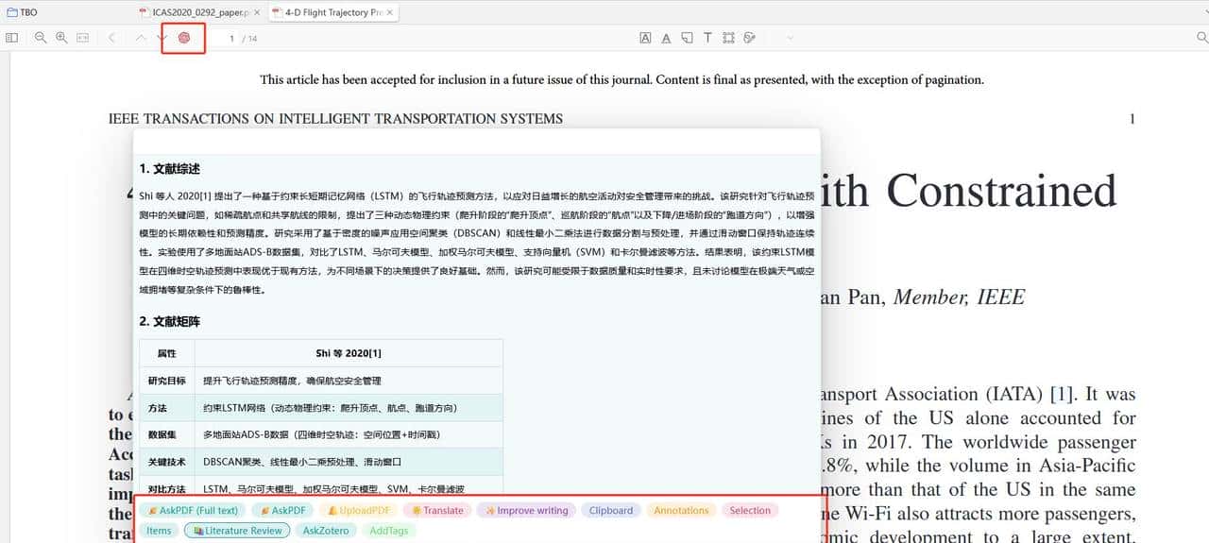Click the '属性' table header cell
The image size is (1209, 543).
coord(166,353)
